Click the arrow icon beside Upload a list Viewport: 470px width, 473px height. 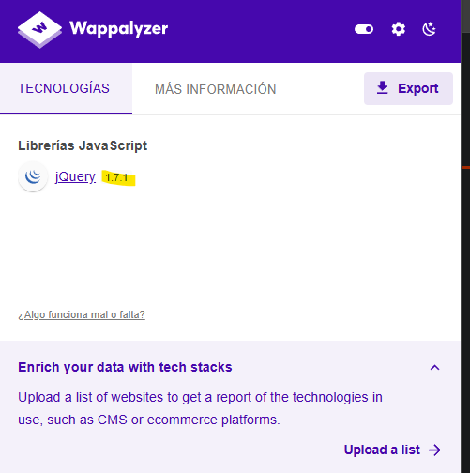[x=434, y=450]
